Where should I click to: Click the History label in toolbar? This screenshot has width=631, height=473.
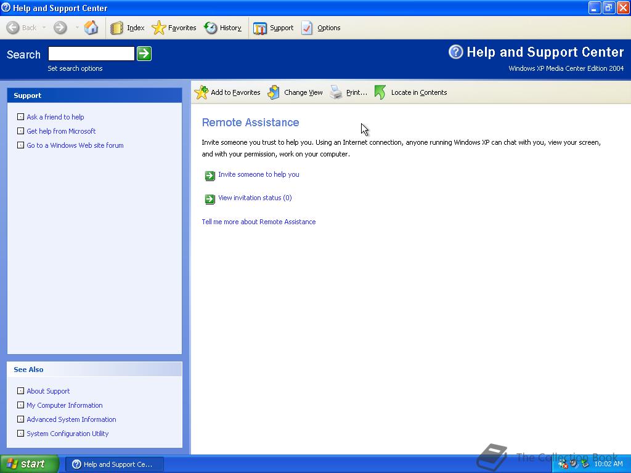point(230,28)
